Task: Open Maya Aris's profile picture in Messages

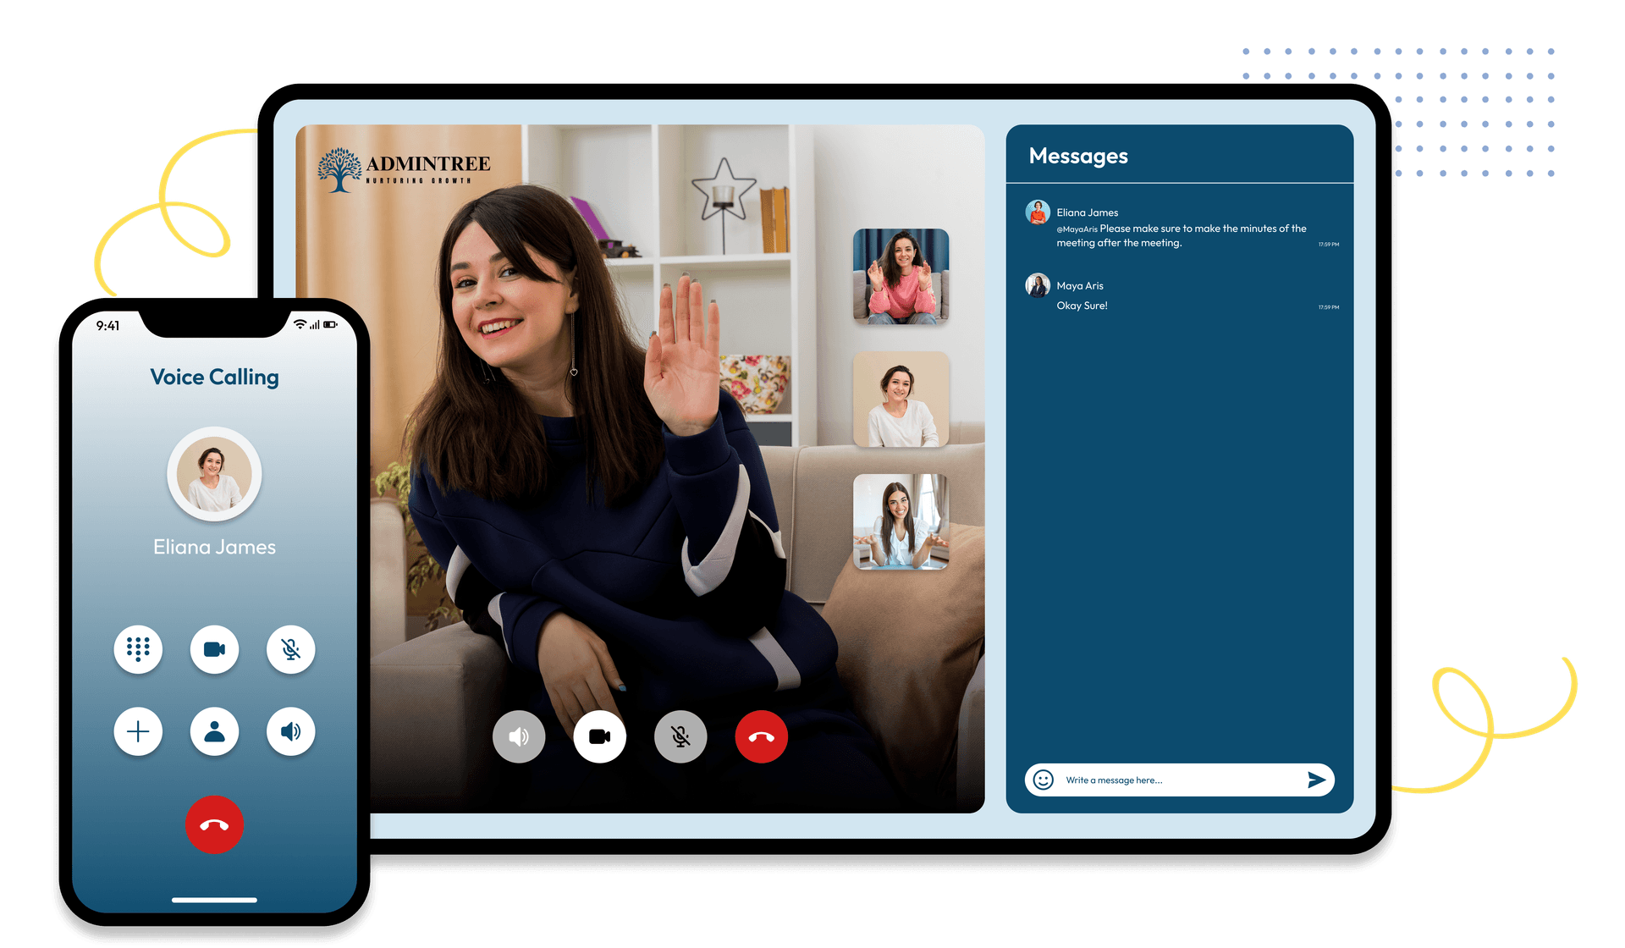Action: (x=1038, y=285)
